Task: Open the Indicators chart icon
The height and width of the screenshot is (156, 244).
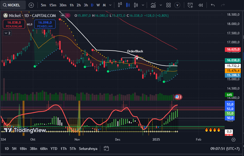Action: pyautogui.click(x=153, y=5)
